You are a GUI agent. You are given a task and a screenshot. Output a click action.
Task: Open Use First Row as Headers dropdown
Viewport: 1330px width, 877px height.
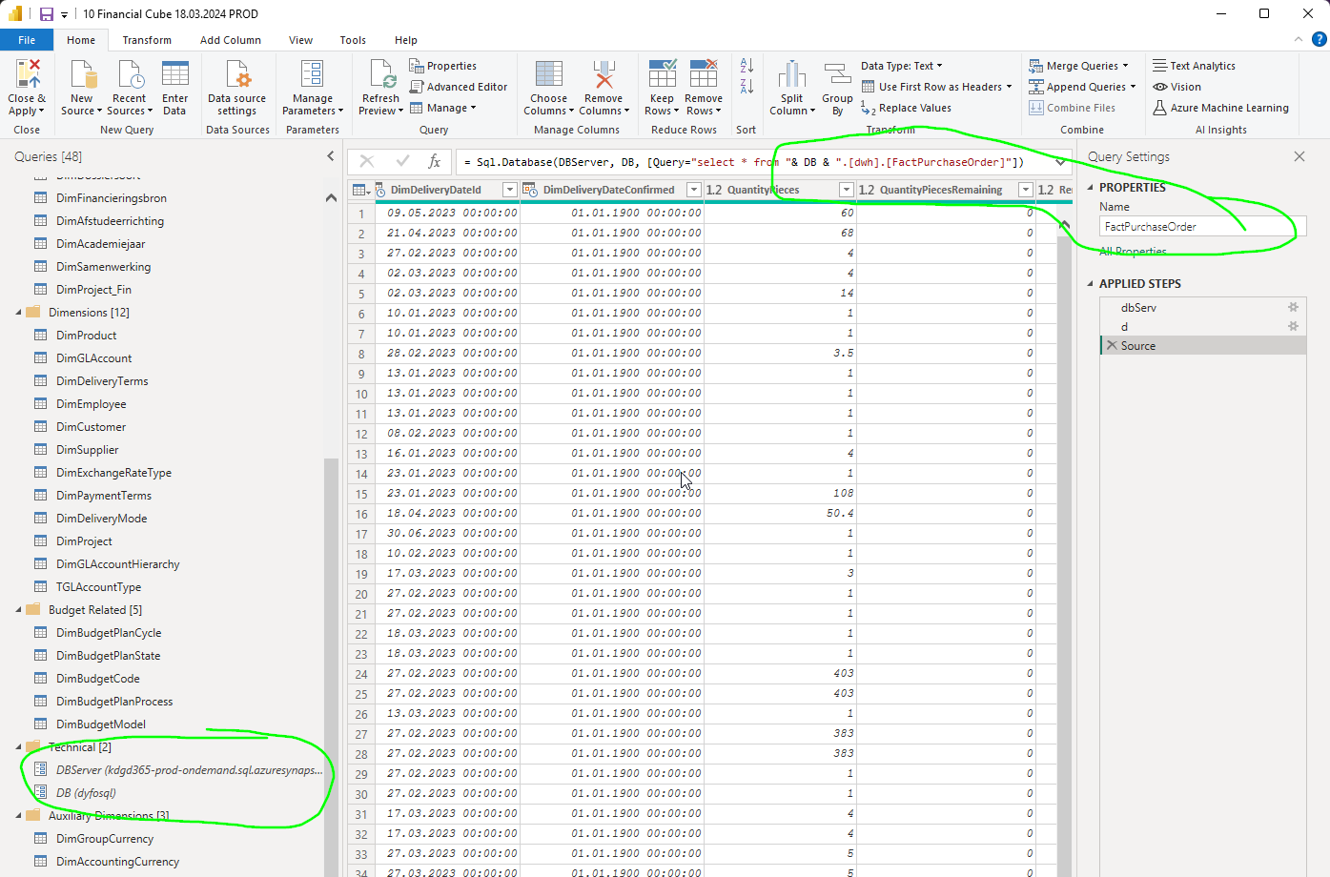coord(936,87)
